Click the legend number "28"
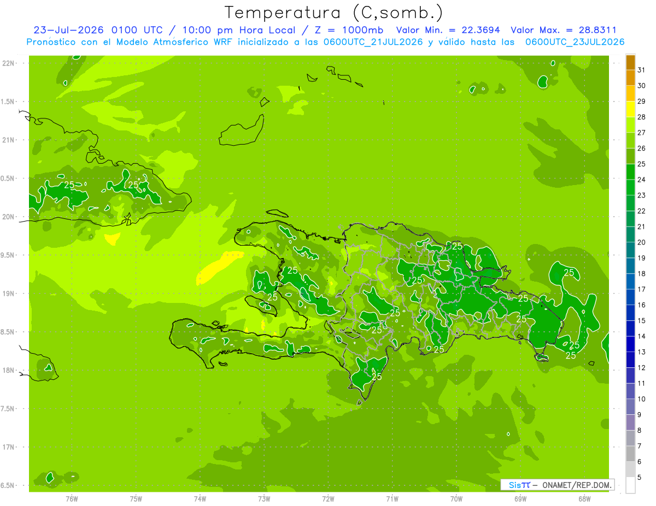This screenshot has height=506, width=656. click(641, 117)
